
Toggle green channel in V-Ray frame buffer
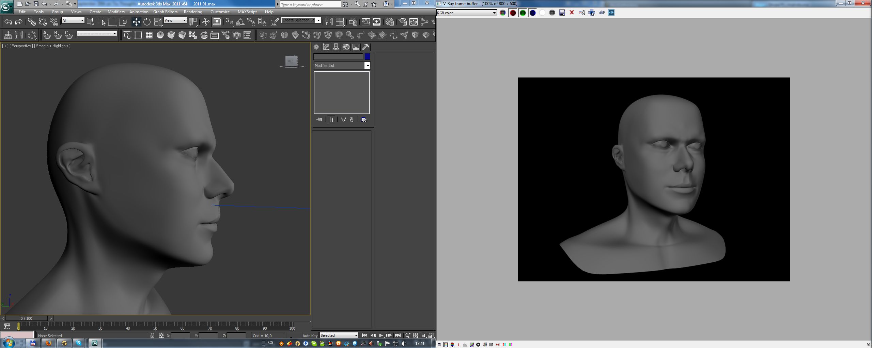pyautogui.click(x=523, y=13)
